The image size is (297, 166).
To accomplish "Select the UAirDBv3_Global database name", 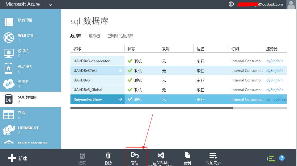I will click(x=88, y=90).
